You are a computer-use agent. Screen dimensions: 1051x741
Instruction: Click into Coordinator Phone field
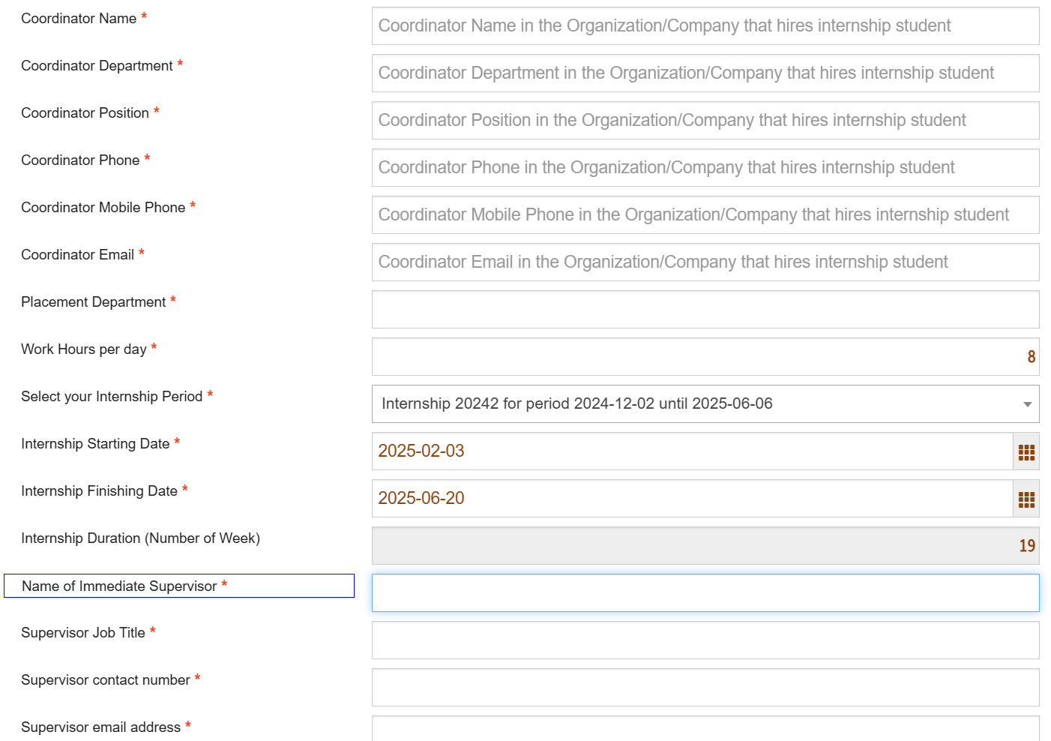[x=705, y=168]
